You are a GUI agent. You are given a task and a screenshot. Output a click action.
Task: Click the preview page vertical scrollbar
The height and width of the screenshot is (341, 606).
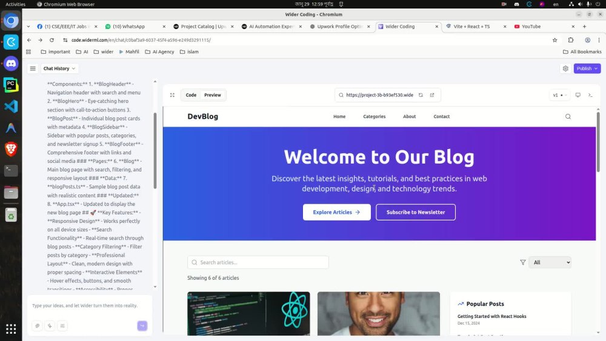pyautogui.click(x=598, y=142)
